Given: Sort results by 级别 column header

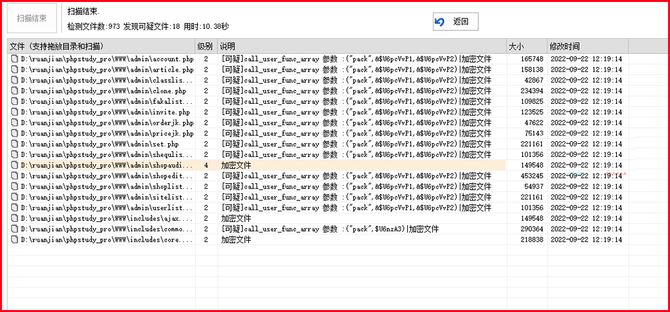Looking at the screenshot, I should point(206,46).
